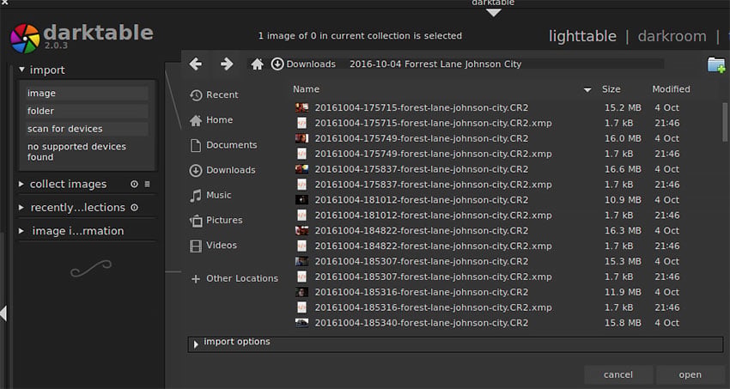Go back with the left arrow icon

tap(196, 64)
